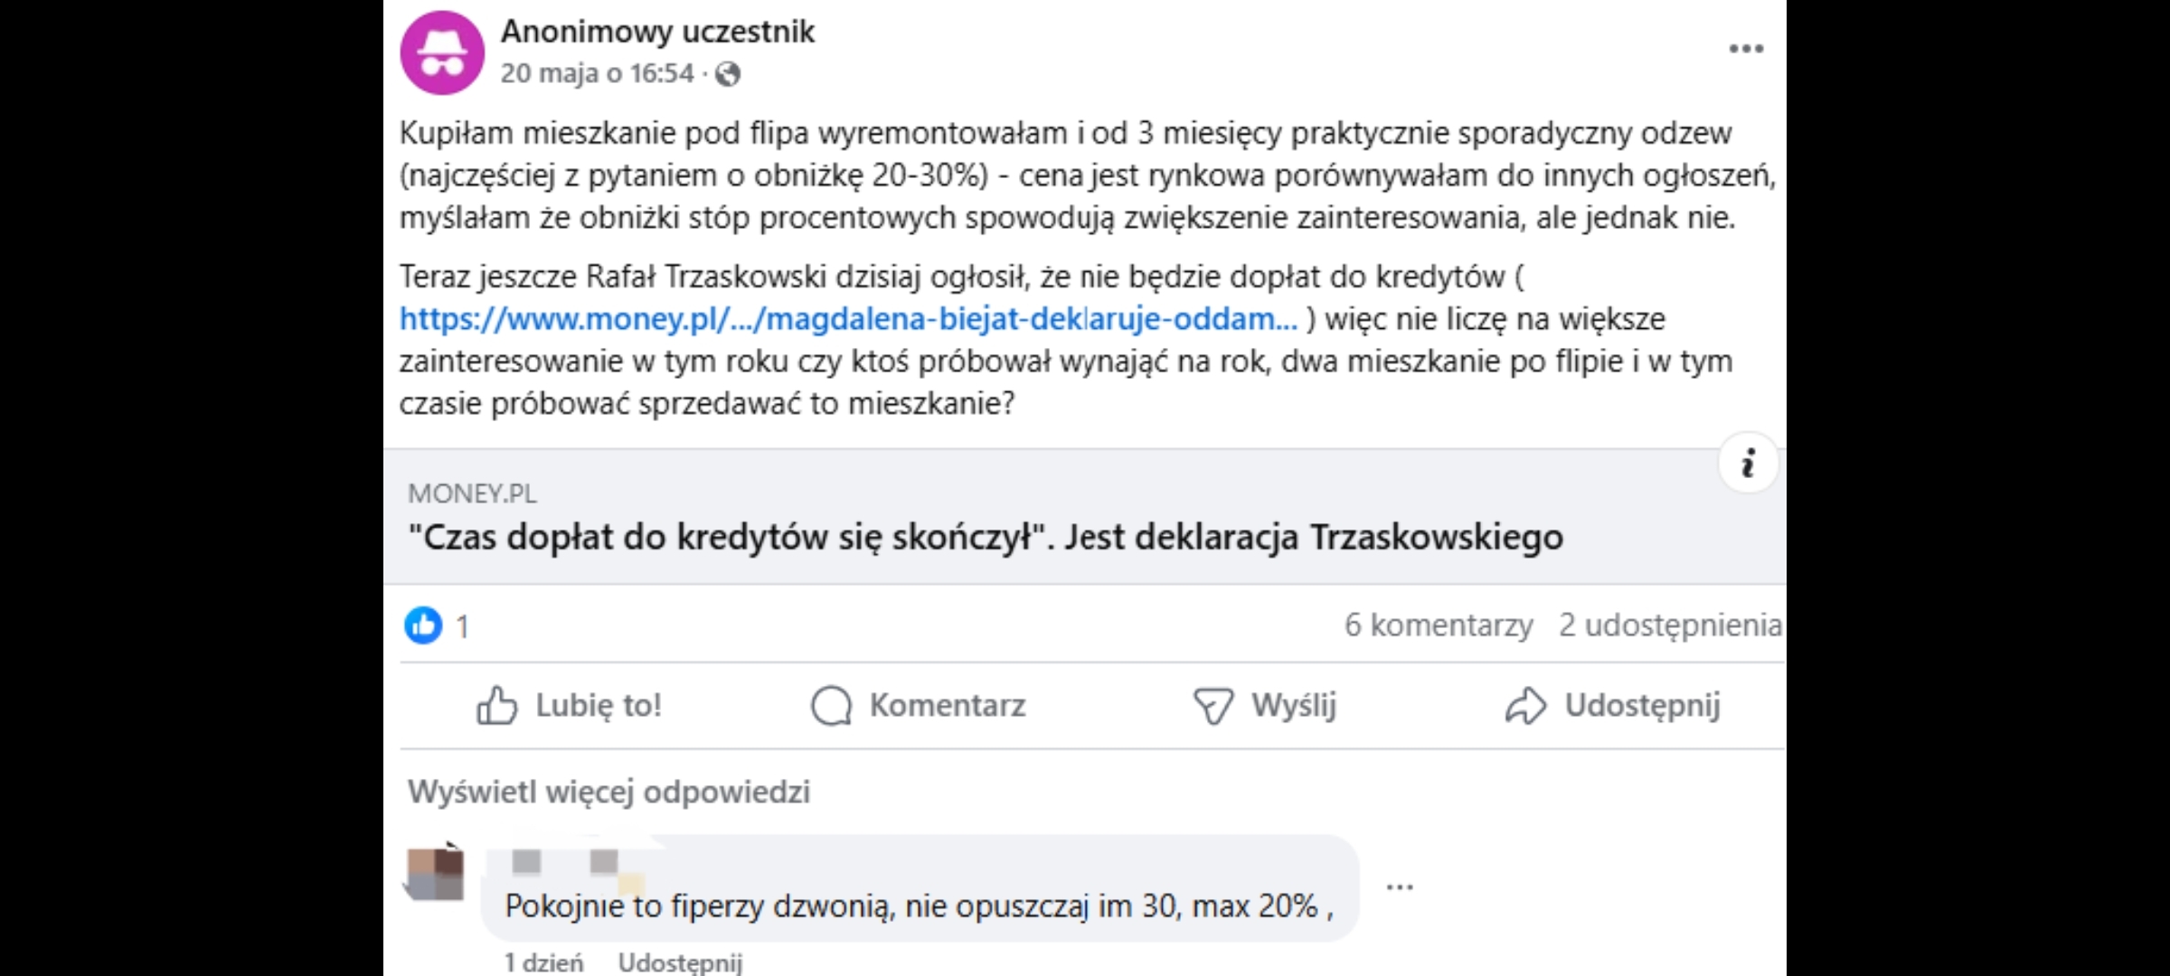
Task: Click the Anonimowy uczestnik author name
Action: click(657, 32)
